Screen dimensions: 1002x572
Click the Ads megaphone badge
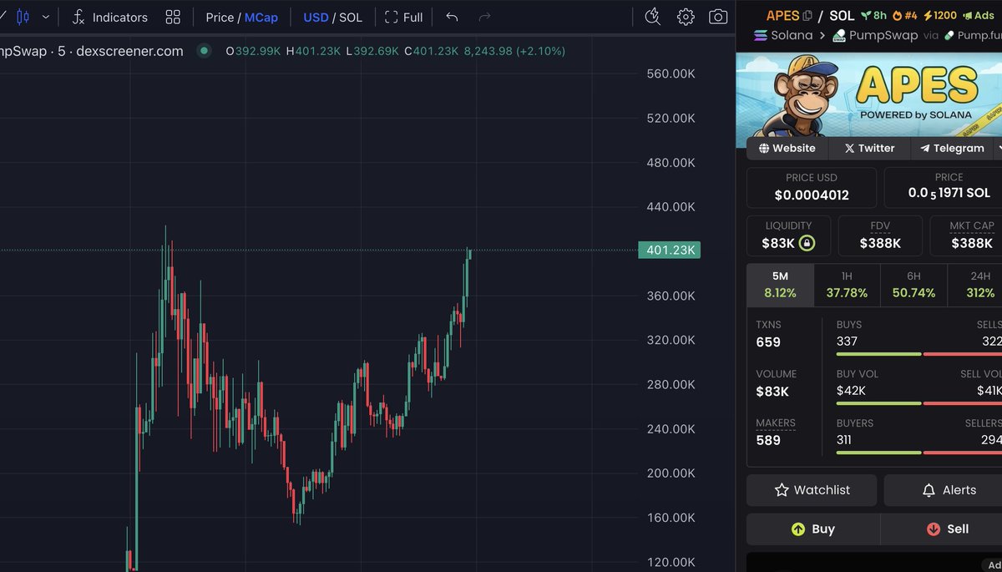978,15
